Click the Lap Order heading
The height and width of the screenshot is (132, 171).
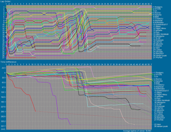[x=6, y=2]
